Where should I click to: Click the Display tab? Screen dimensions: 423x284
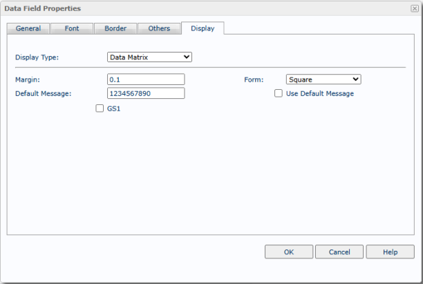203,28
